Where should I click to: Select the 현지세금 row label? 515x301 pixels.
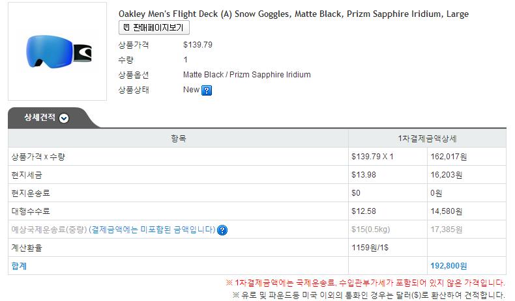tap(27, 175)
